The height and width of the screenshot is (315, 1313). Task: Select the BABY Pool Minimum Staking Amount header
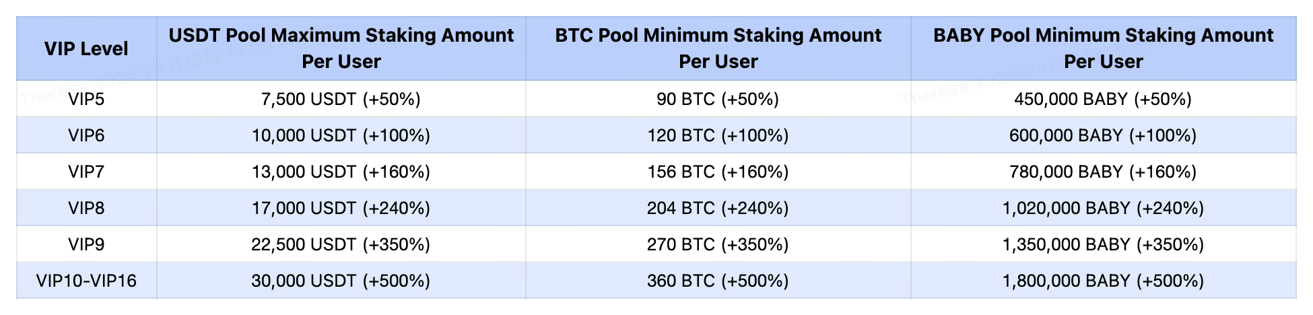pos(1103,48)
